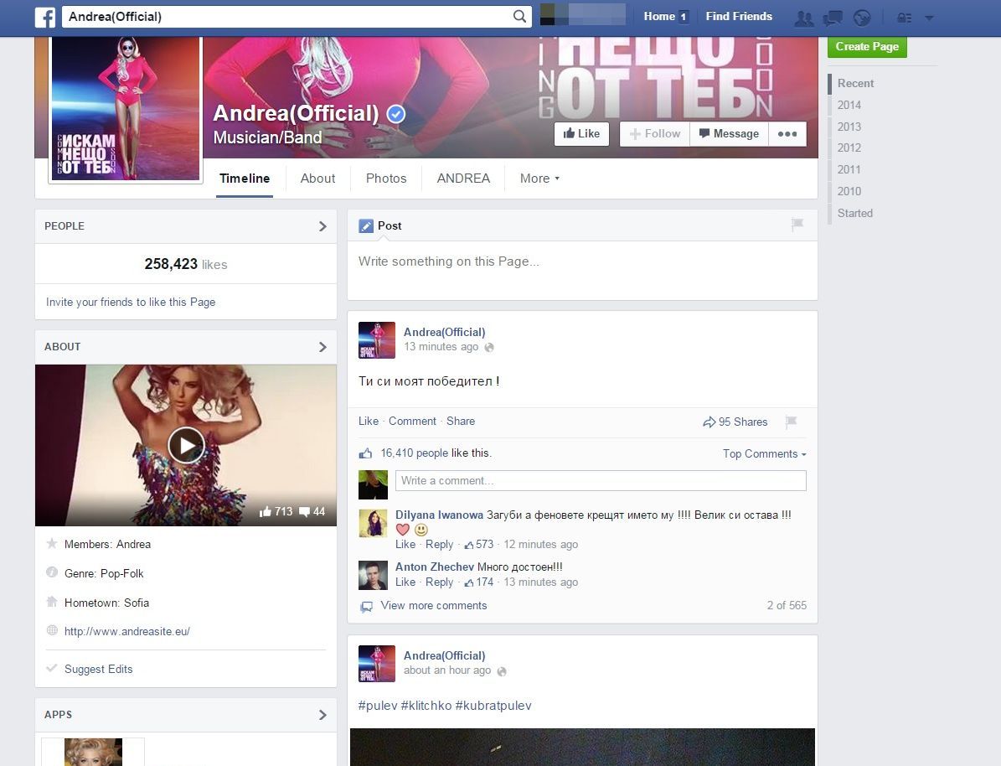Click the search box with Andrea(Official)
Image resolution: width=1001 pixels, height=766 pixels.
tap(287, 17)
